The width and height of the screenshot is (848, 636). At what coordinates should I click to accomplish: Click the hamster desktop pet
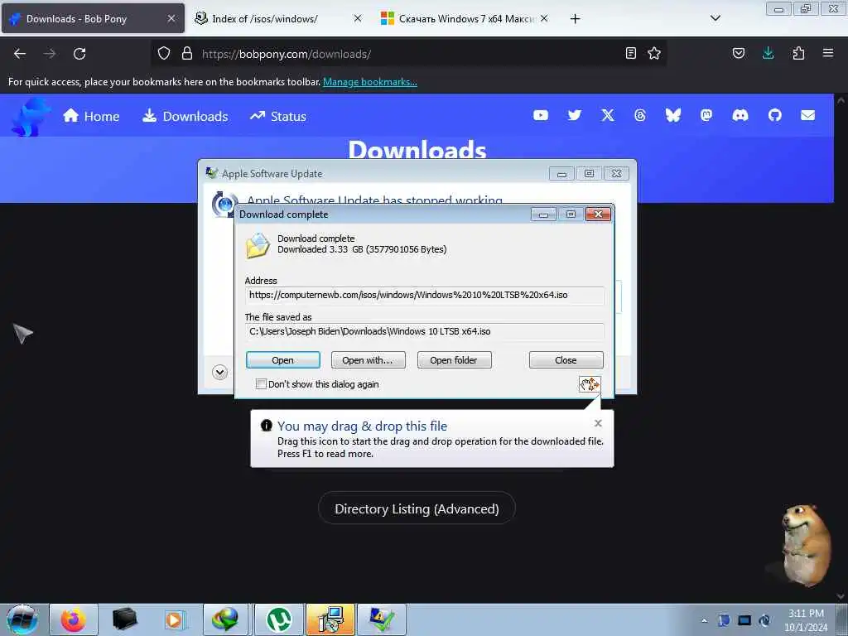(x=806, y=545)
